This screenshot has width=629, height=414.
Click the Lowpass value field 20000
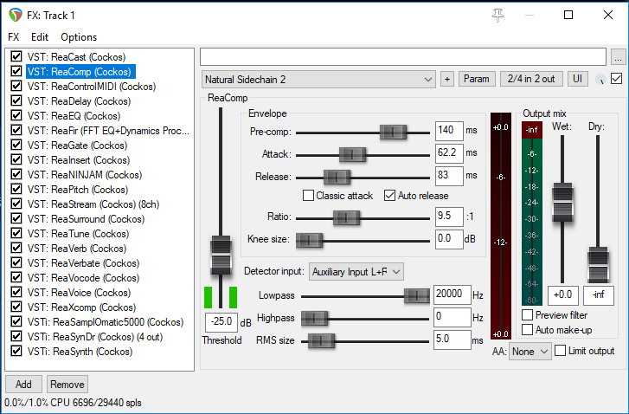coord(452,295)
